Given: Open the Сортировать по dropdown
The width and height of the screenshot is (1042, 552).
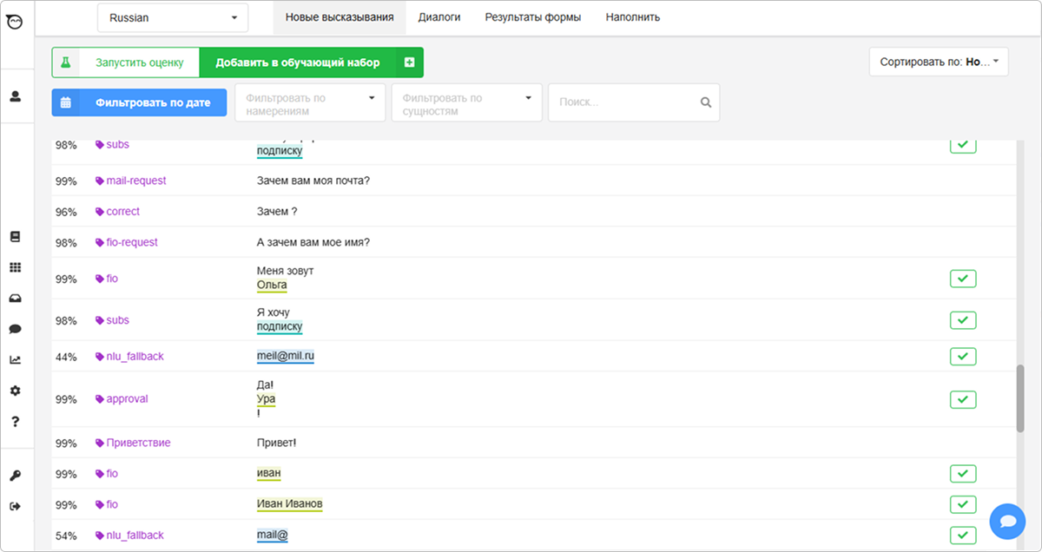Looking at the screenshot, I should pyautogui.click(x=939, y=62).
